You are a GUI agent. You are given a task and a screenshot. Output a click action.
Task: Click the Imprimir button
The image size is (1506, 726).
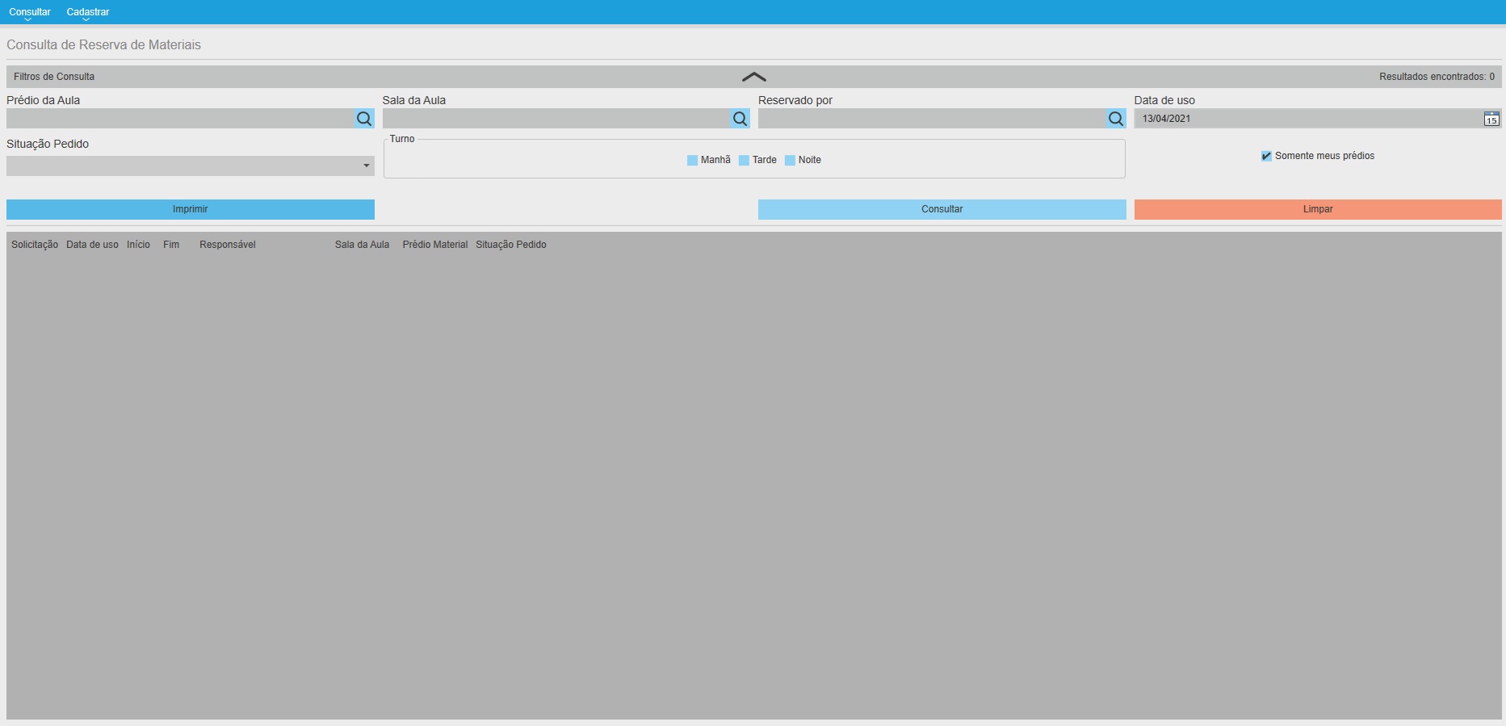tap(191, 209)
